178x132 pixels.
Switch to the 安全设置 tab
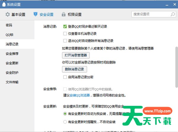(x=44, y=14)
